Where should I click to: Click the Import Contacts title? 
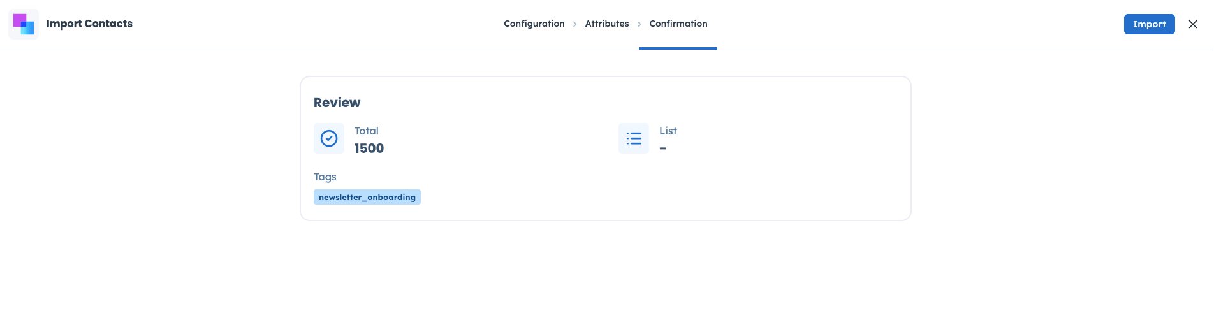pos(89,24)
